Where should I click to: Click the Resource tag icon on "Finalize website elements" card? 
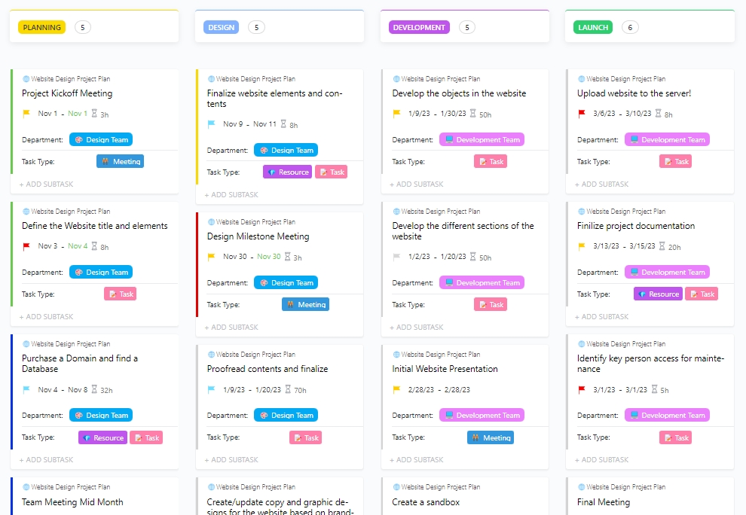point(272,172)
